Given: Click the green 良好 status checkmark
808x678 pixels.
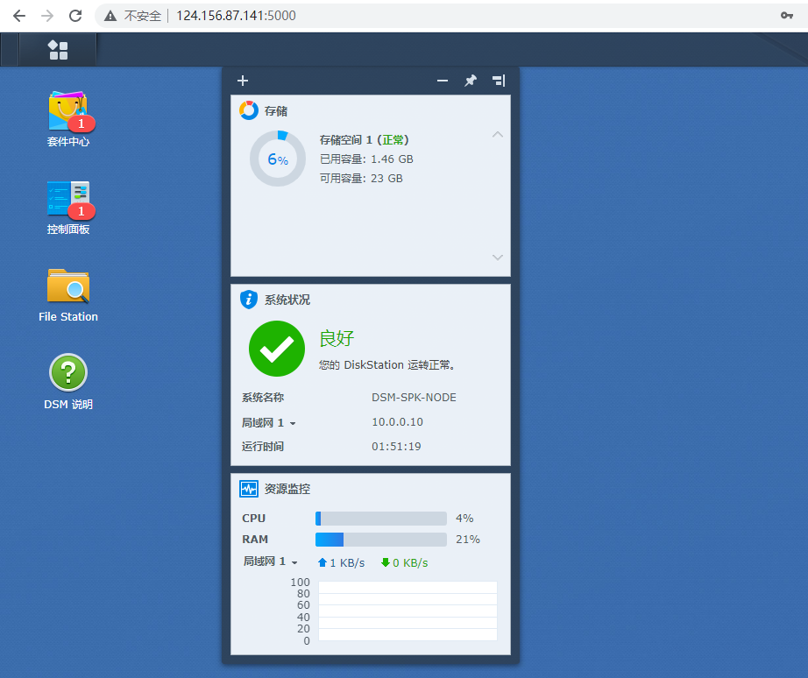Looking at the screenshot, I should point(277,349).
